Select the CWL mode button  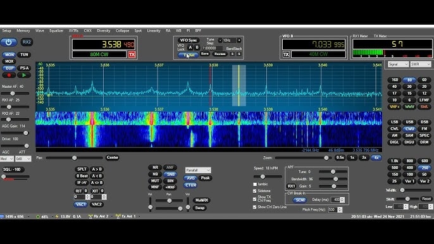coord(394,129)
